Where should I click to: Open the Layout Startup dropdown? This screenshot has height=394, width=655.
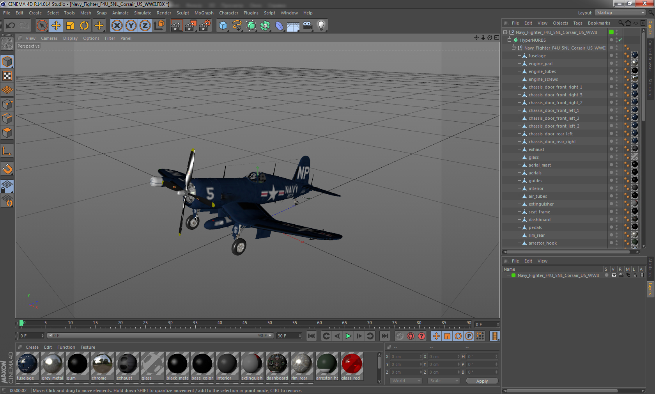tap(620, 12)
